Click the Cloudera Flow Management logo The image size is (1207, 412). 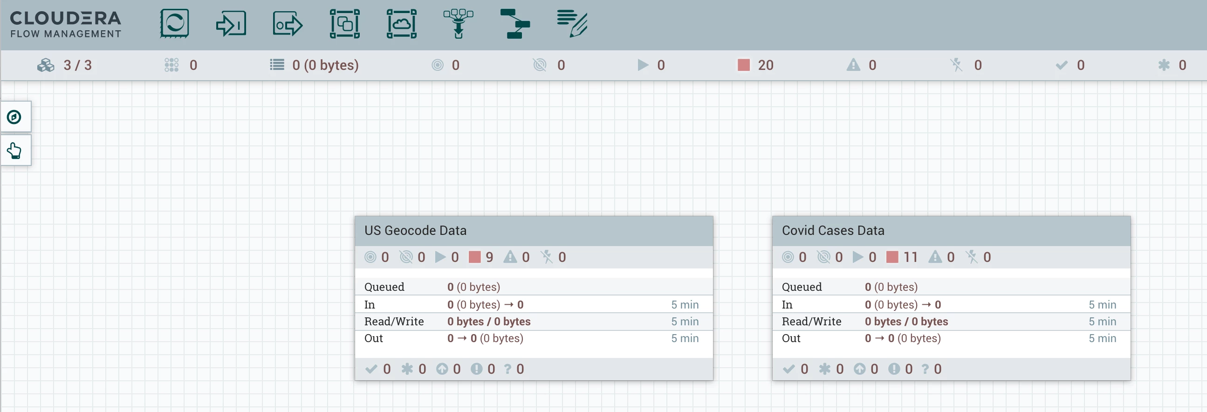point(66,24)
